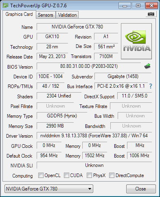Open the GPU selection dropdown
The width and height of the screenshot is (160, 197).
coord(49,189)
